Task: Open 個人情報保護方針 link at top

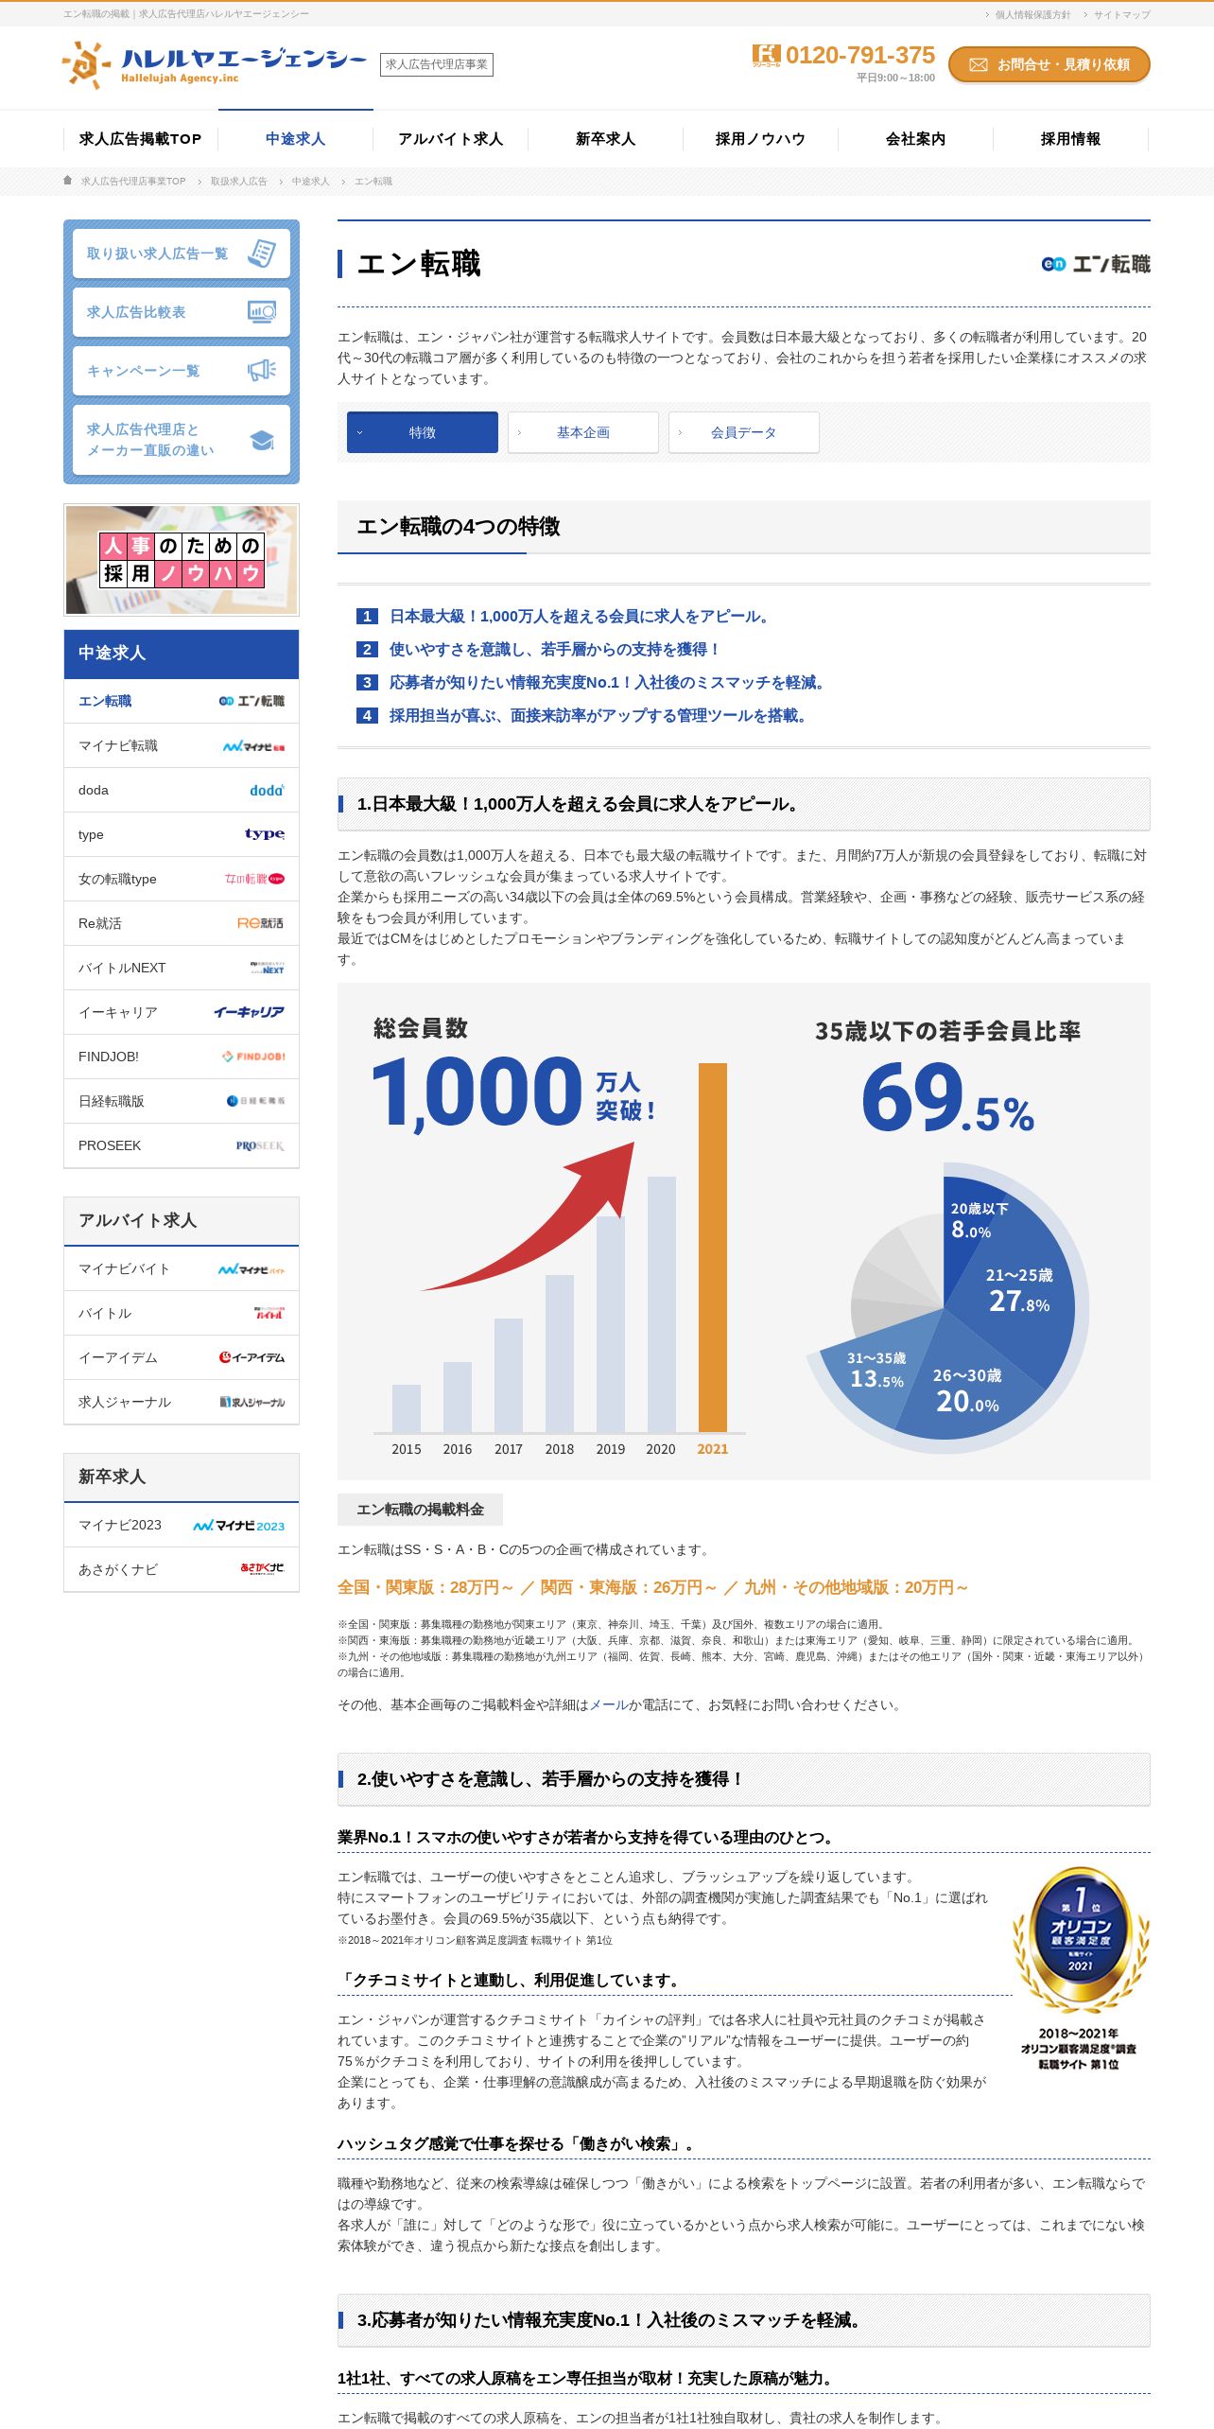Action: [1032, 14]
